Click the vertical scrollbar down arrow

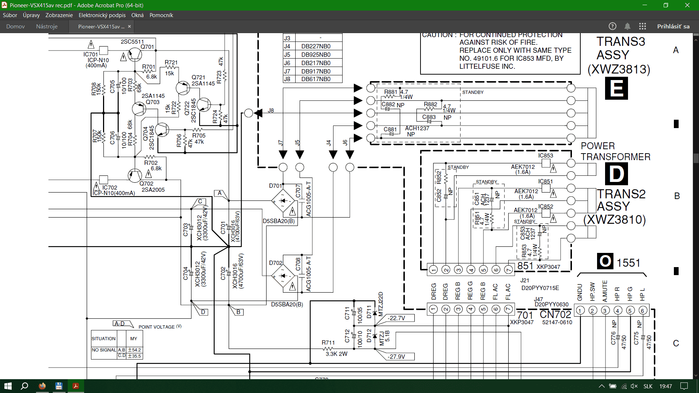[x=696, y=376]
